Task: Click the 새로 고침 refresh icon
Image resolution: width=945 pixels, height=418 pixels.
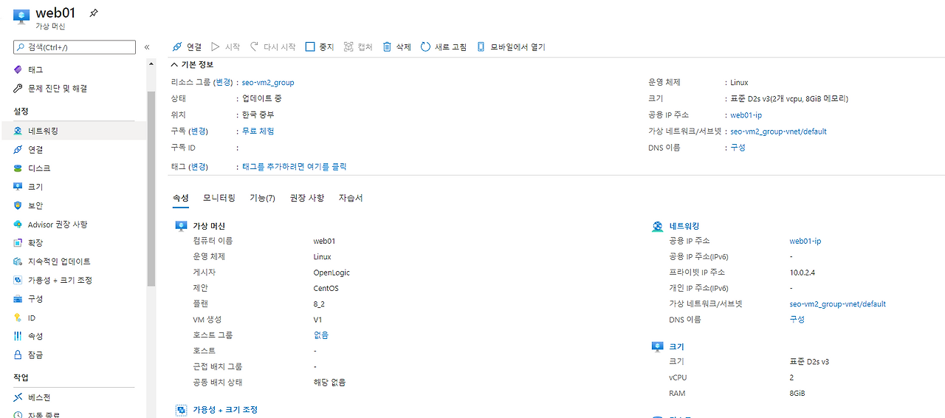Action: [x=425, y=47]
